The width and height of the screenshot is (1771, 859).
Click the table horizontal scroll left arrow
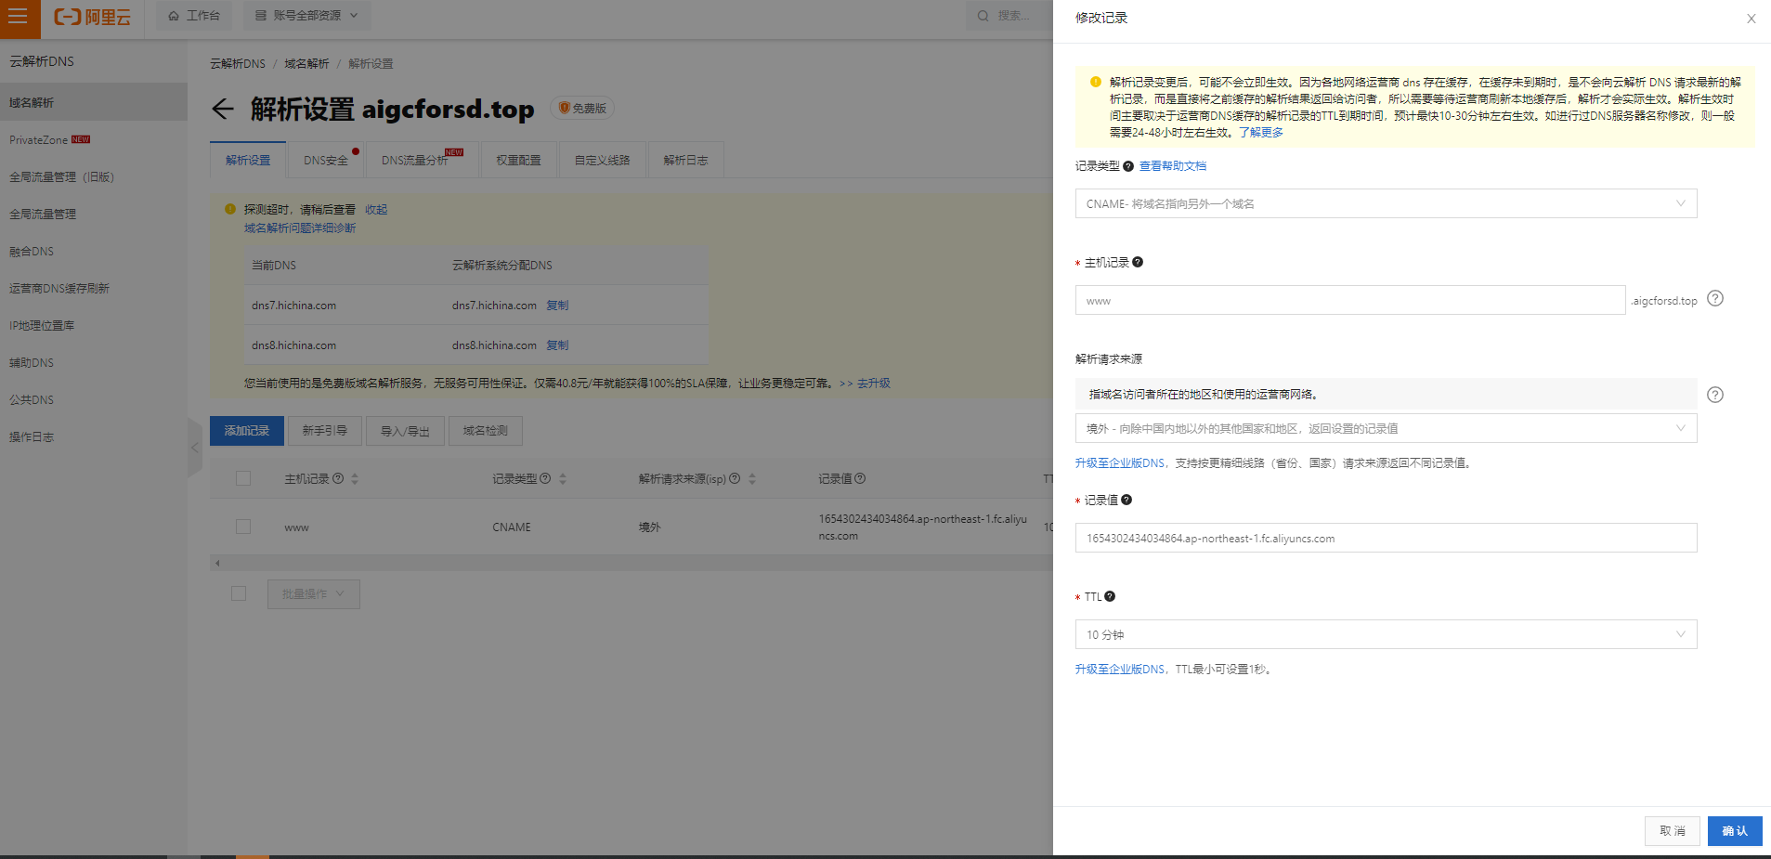[x=217, y=563]
